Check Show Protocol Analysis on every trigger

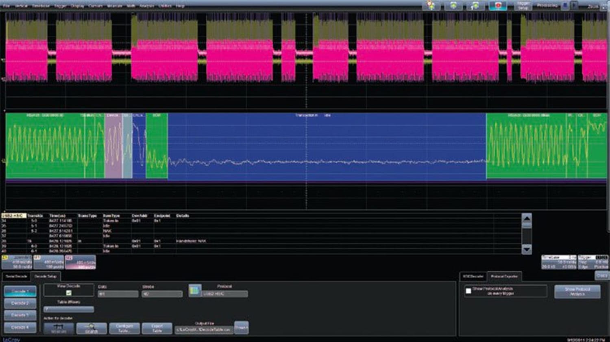(469, 290)
